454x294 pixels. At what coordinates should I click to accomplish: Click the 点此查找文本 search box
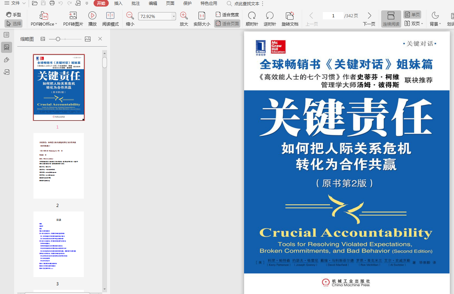tap(243, 3)
